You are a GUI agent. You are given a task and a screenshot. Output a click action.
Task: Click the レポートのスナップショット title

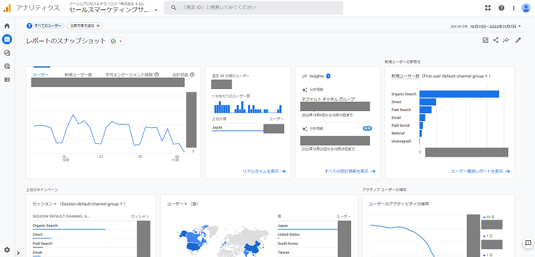66,41
